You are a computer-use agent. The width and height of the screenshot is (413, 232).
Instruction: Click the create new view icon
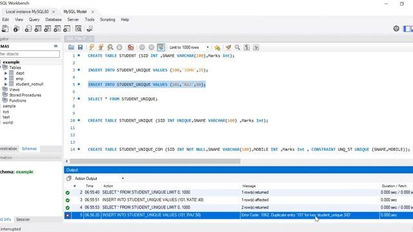[48, 28]
